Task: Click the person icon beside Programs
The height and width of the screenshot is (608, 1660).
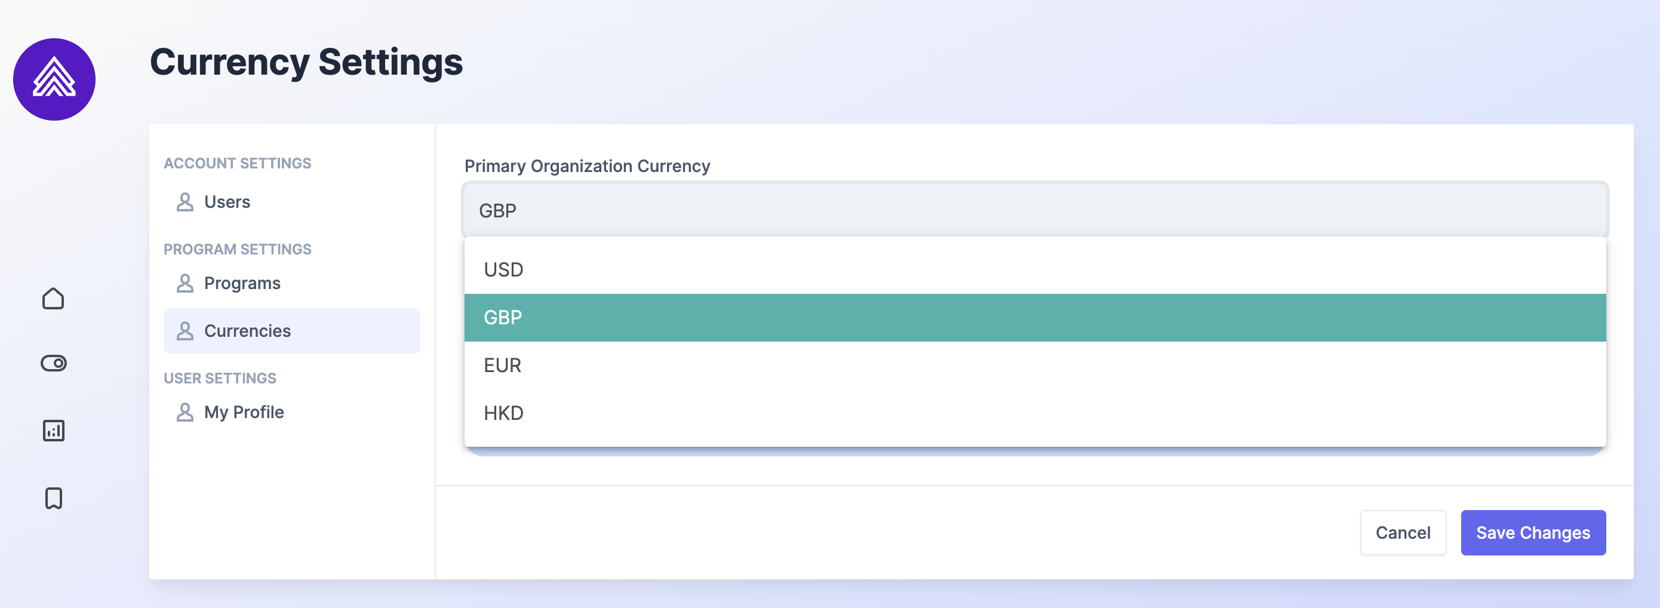Action: [185, 283]
